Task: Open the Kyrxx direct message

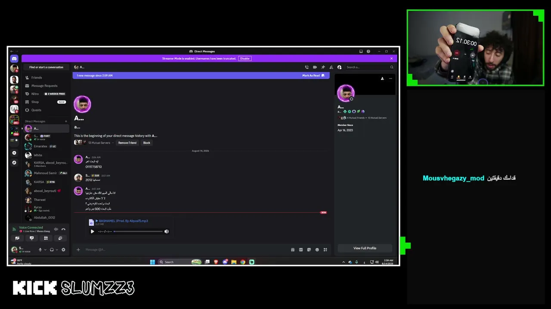Action: 46,209
